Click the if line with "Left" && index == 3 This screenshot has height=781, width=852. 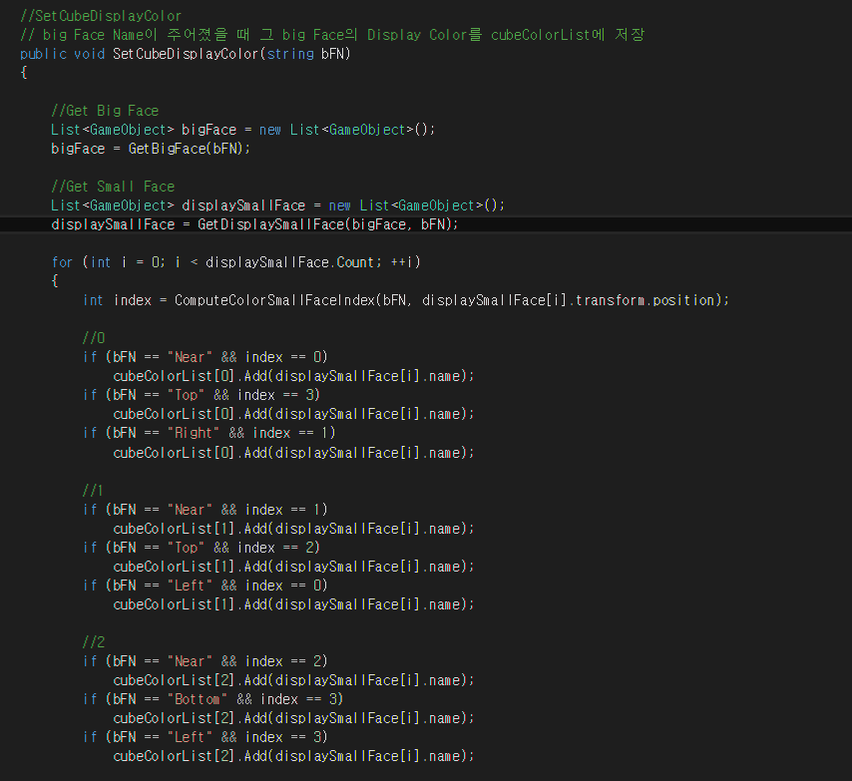[205, 737]
